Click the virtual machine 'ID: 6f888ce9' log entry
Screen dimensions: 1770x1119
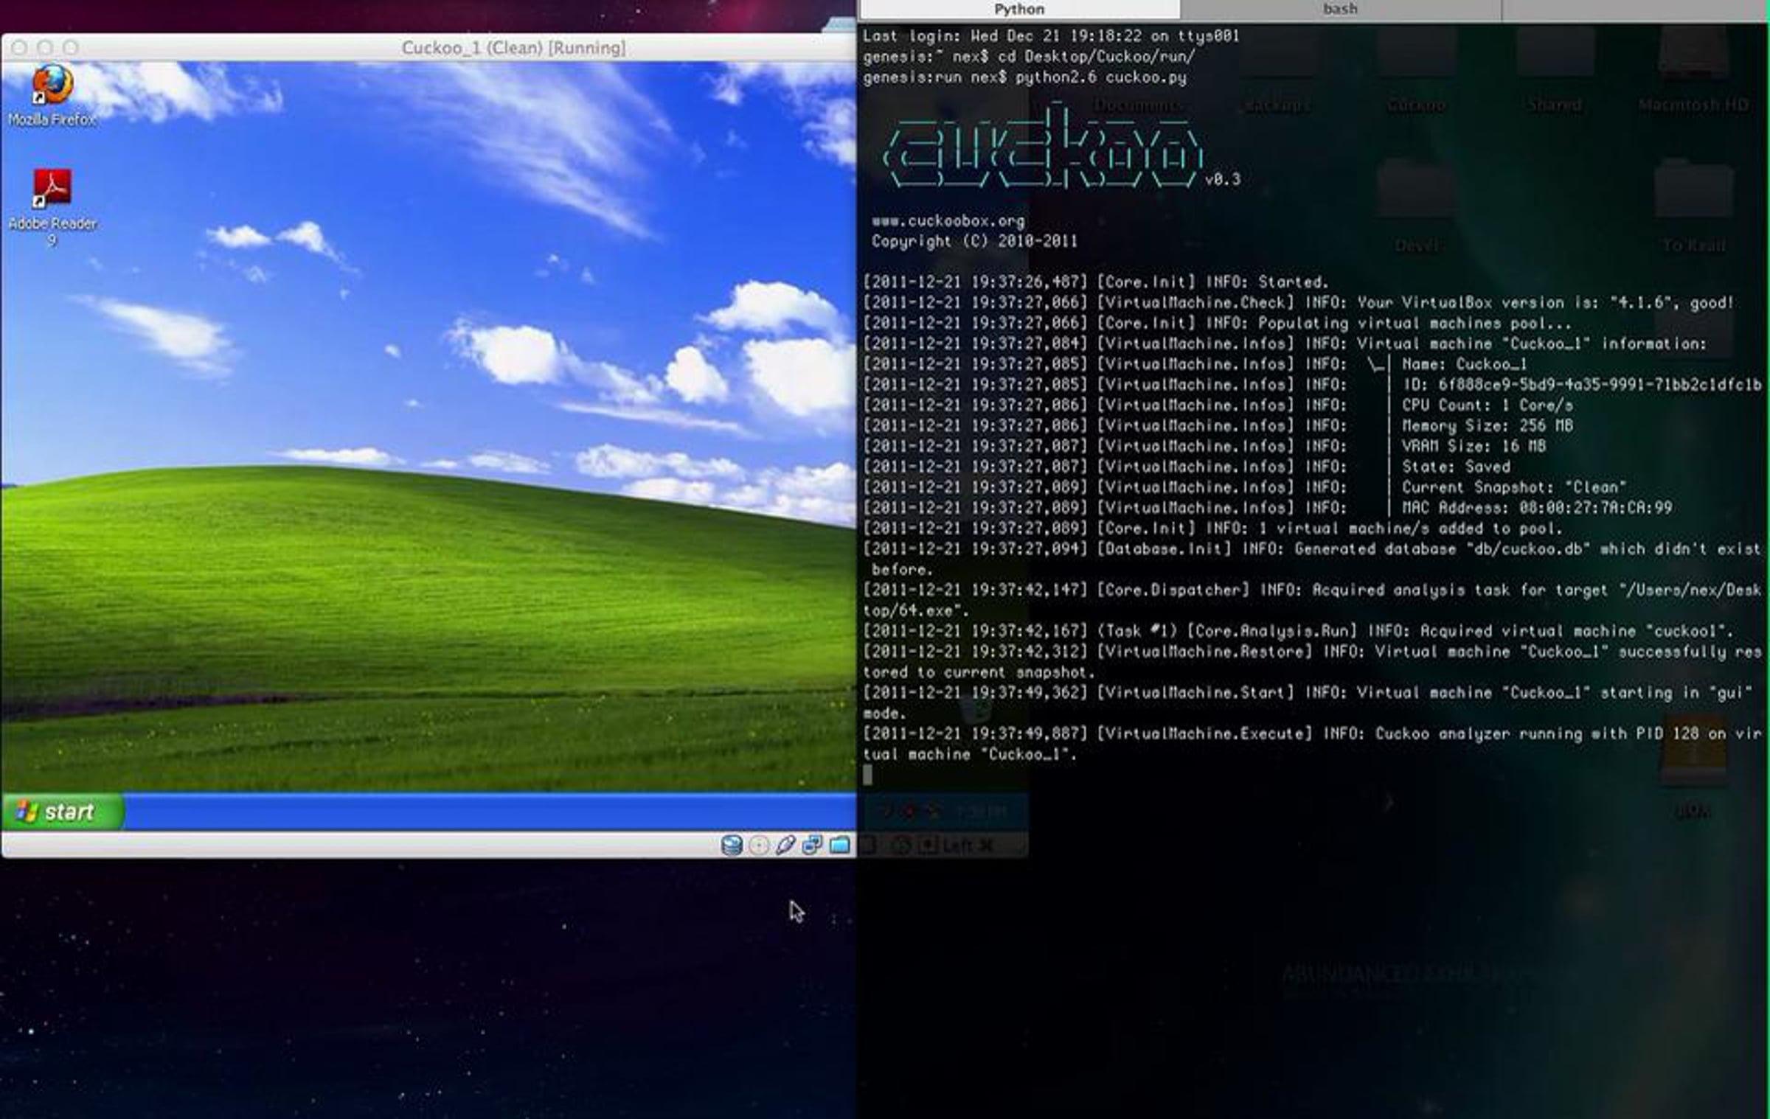point(1312,385)
